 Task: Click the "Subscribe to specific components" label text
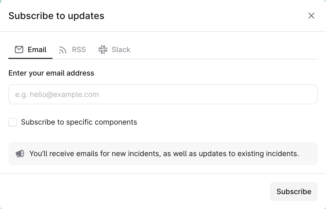click(79, 122)
